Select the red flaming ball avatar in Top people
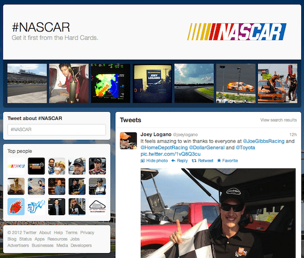Viewport: 304px width, 258px height. tap(16, 207)
